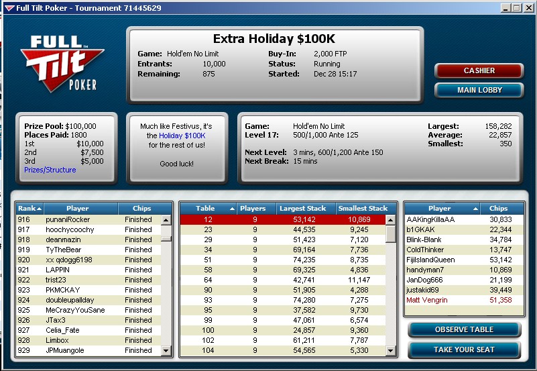Go to the Main Lobby
This screenshot has width=537, height=371.
point(479,90)
